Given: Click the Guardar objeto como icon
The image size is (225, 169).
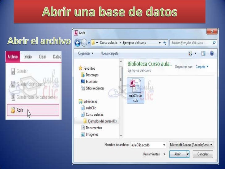Looking at the screenshot, I should tap(13, 84).
